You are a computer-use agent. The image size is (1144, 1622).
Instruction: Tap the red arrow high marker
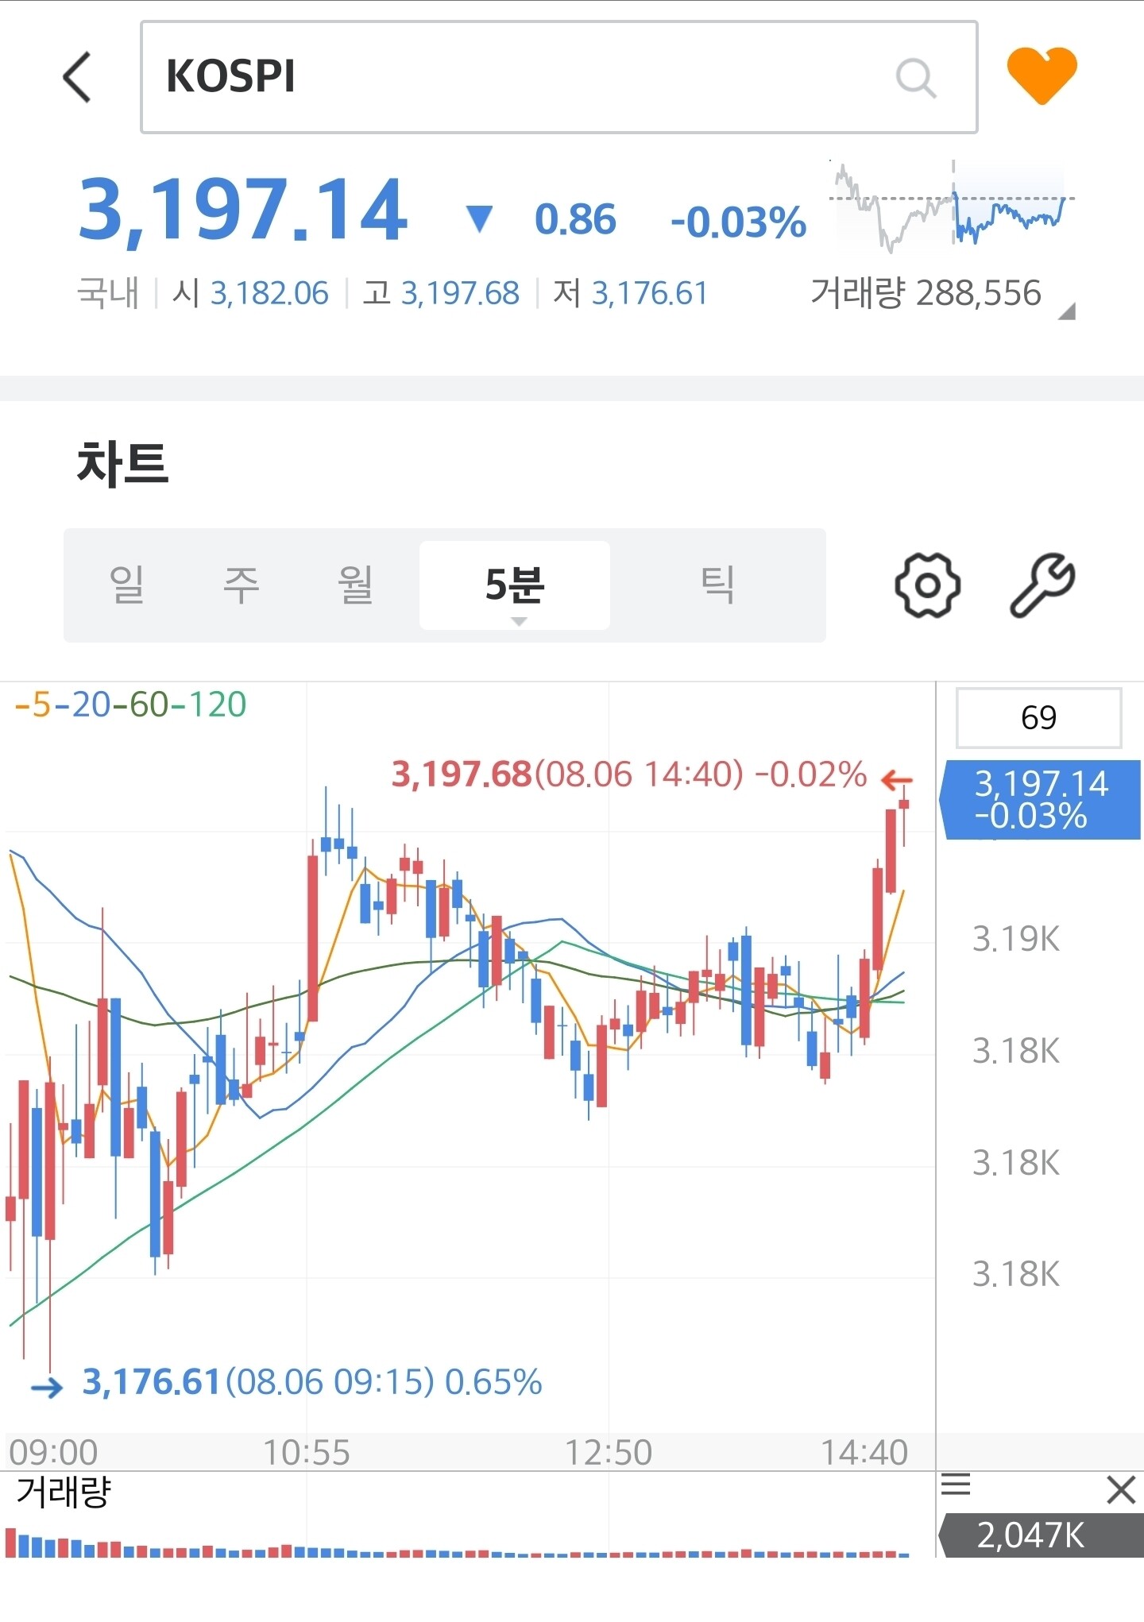point(897,780)
